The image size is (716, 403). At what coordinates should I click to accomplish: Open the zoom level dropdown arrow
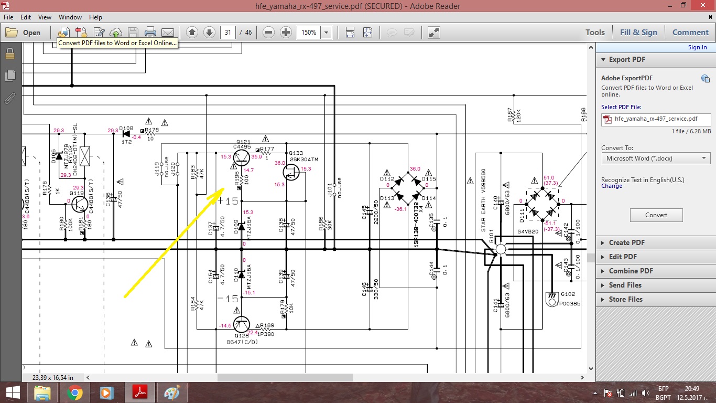point(327,32)
